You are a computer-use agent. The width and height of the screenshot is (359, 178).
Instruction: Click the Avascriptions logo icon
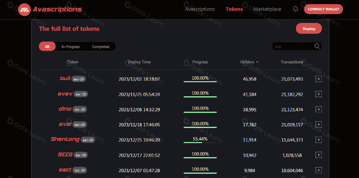click(x=25, y=10)
